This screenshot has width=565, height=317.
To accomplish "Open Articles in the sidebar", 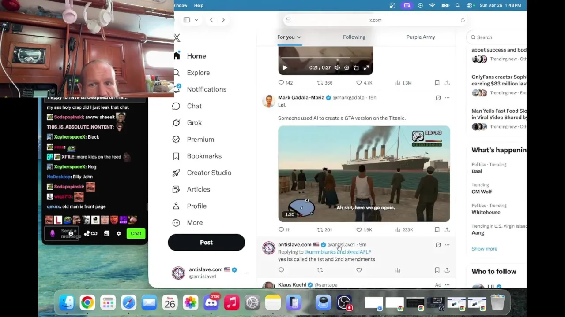I will click(192, 189).
